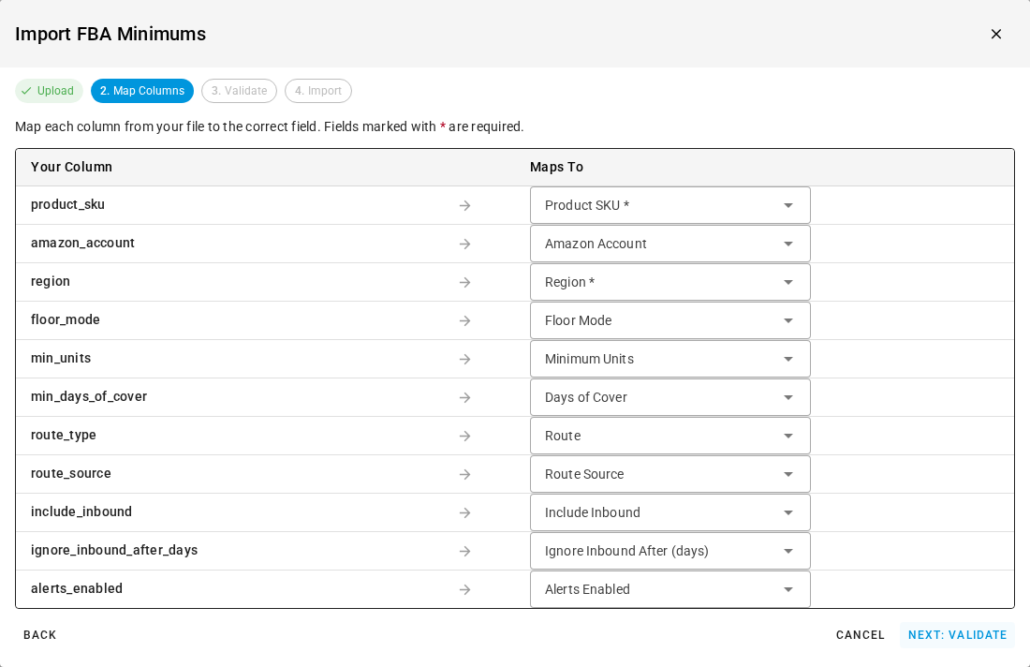
Task: Click the 3. Validate step chip
Action: pos(239,91)
